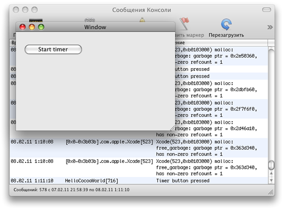The height and width of the screenshot is (208, 283).
Task: Click the scrollbar up arrow
Action: click(x=271, y=173)
